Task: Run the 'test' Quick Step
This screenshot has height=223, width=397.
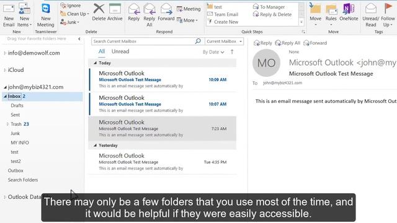Action: tap(215, 7)
